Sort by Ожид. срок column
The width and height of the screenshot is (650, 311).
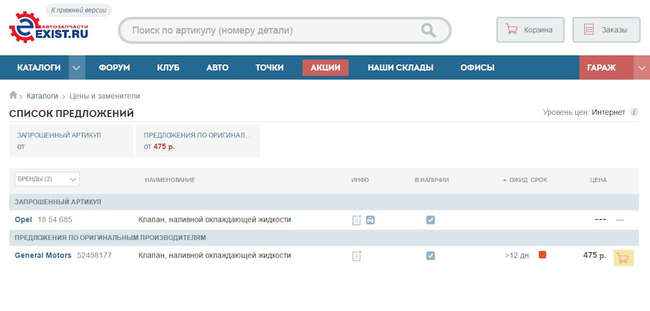point(525,180)
